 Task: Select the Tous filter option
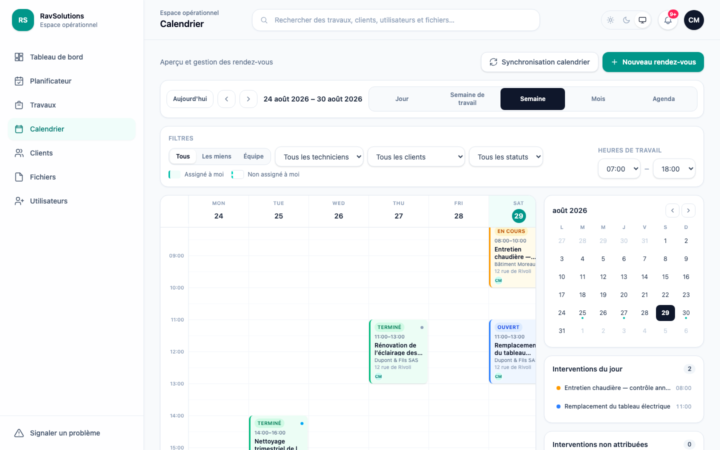coord(183,156)
